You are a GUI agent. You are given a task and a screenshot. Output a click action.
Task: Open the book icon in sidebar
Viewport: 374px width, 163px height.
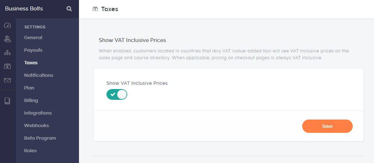[x=7, y=101]
